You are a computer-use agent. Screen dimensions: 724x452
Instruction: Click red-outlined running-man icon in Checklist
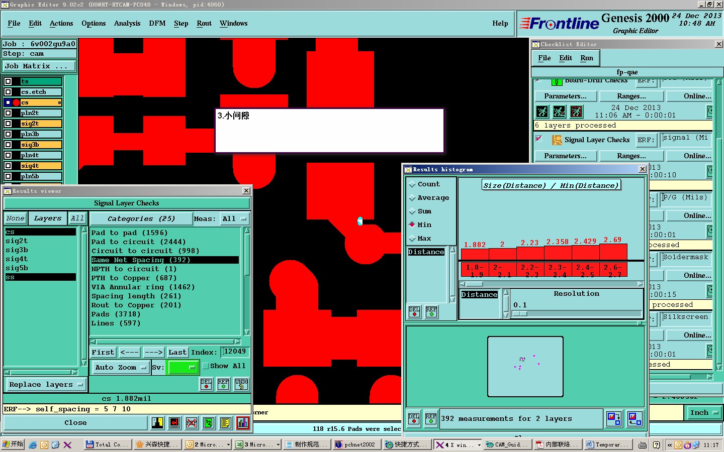point(576,111)
